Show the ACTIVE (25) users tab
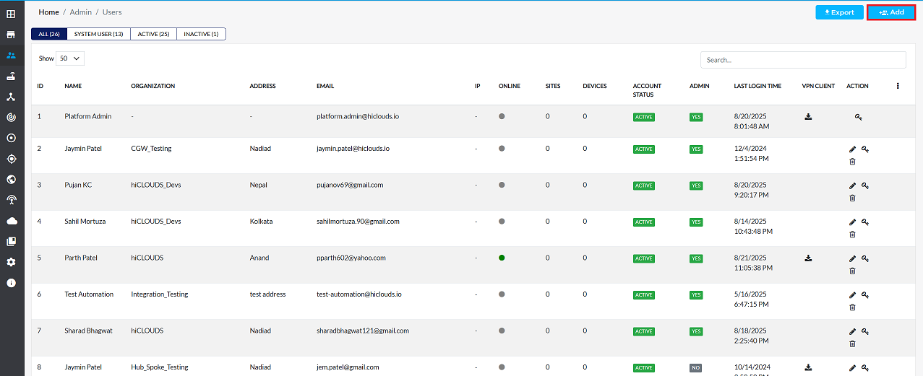This screenshot has width=923, height=376. [153, 34]
